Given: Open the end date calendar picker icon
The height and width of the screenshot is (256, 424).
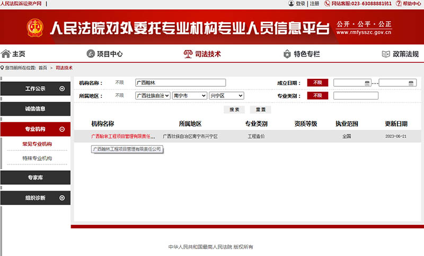Looking at the screenshot, I should click(x=411, y=83).
